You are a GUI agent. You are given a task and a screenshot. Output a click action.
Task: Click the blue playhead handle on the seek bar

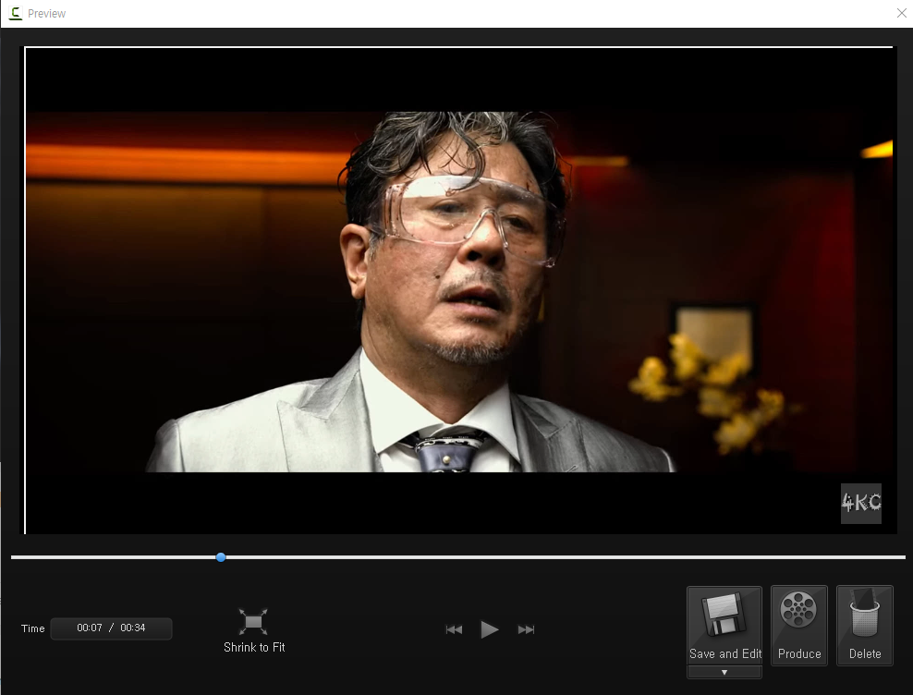(221, 557)
